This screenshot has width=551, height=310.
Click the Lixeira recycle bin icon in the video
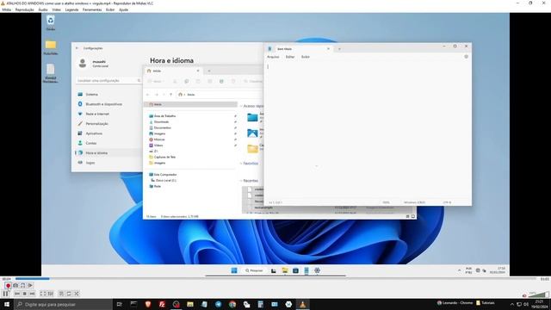click(x=51, y=23)
